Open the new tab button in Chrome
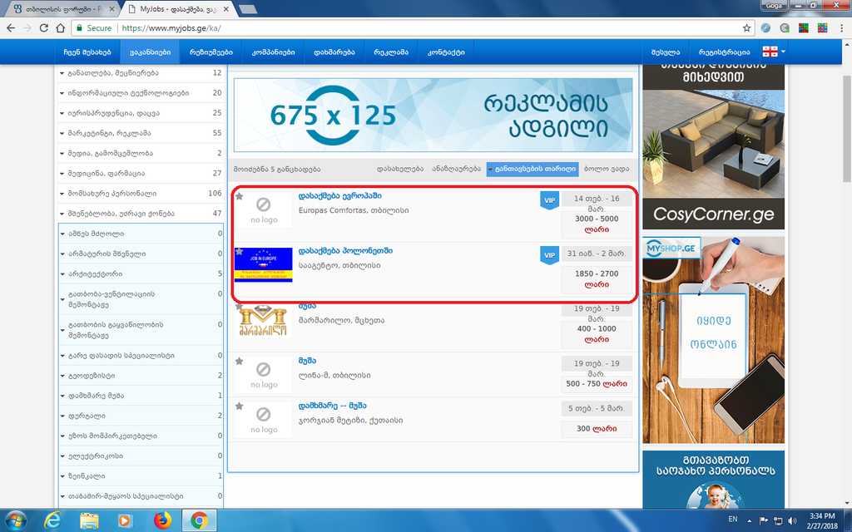 (x=248, y=9)
